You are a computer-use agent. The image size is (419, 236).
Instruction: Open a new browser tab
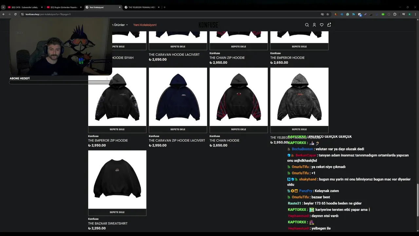coord(164,7)
